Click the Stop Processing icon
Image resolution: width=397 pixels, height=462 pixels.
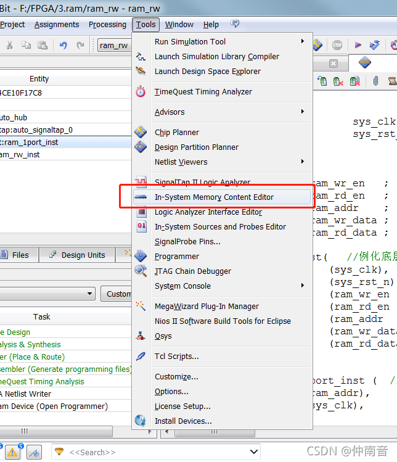[x=337, y=45]
